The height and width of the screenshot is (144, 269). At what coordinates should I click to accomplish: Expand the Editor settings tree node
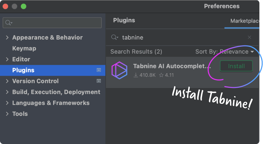click(7, 59)
